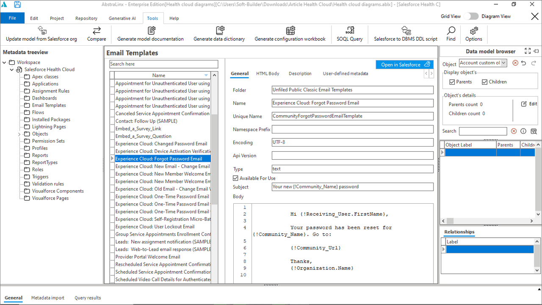Clear the Data model browser search red X
The width and height of the screenshot is (542, 305).
click(x=514, y=131)
